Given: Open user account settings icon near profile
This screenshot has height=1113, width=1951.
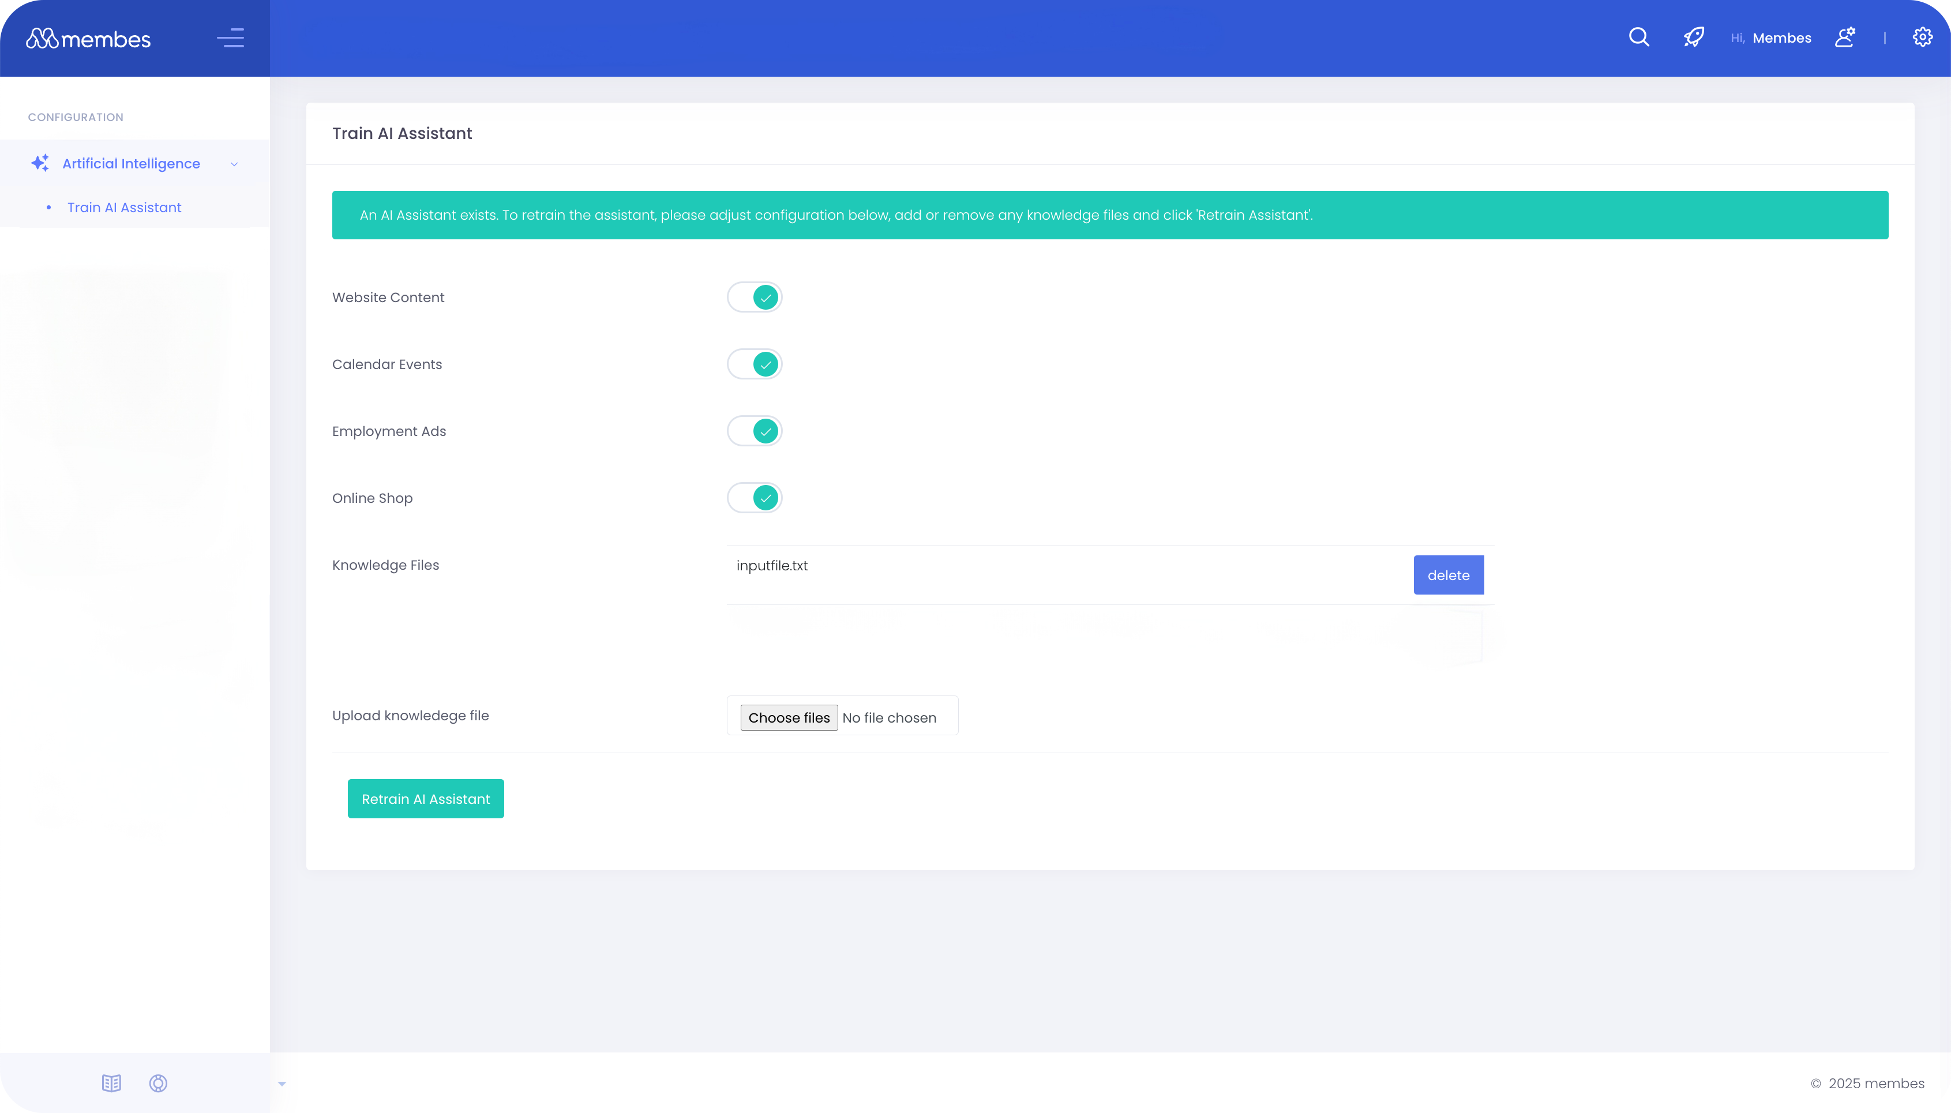Looking at the screenshot, I should click(x=1845, y=37).
